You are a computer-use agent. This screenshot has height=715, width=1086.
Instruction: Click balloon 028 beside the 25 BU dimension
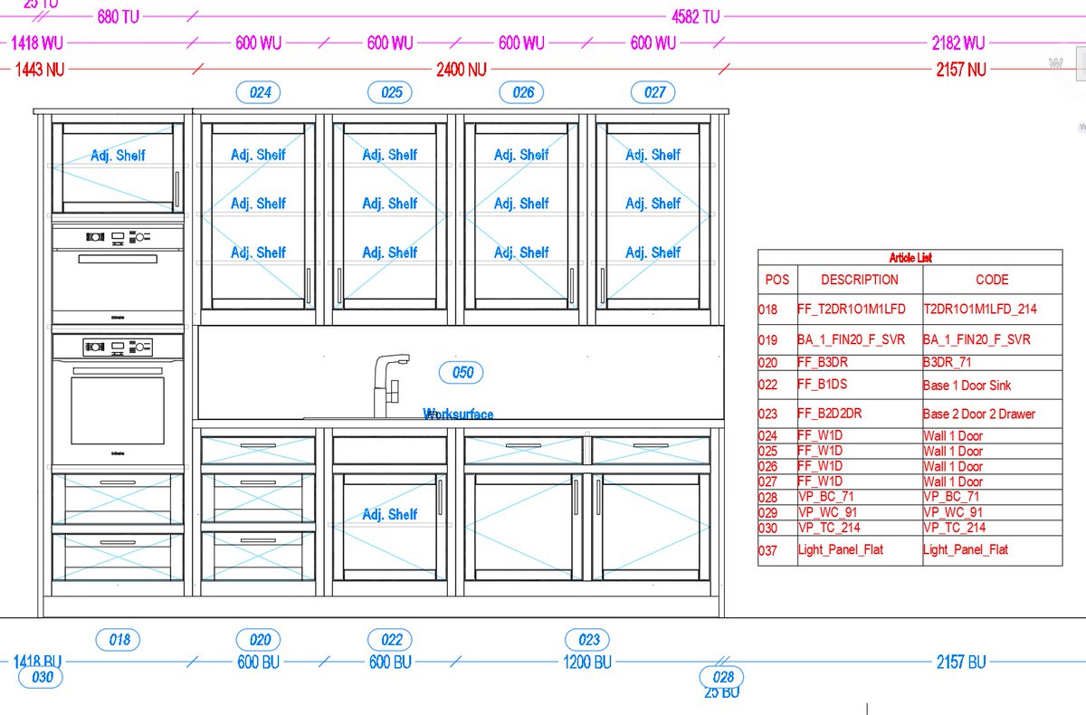coord(721,677)
